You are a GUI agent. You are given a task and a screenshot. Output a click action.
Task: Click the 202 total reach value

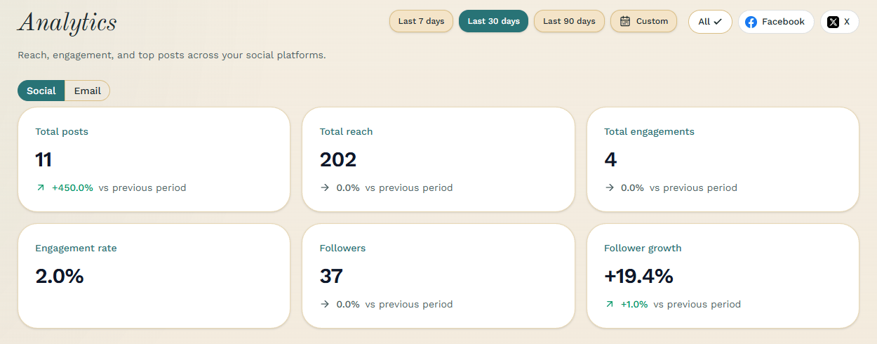point(338,159)
